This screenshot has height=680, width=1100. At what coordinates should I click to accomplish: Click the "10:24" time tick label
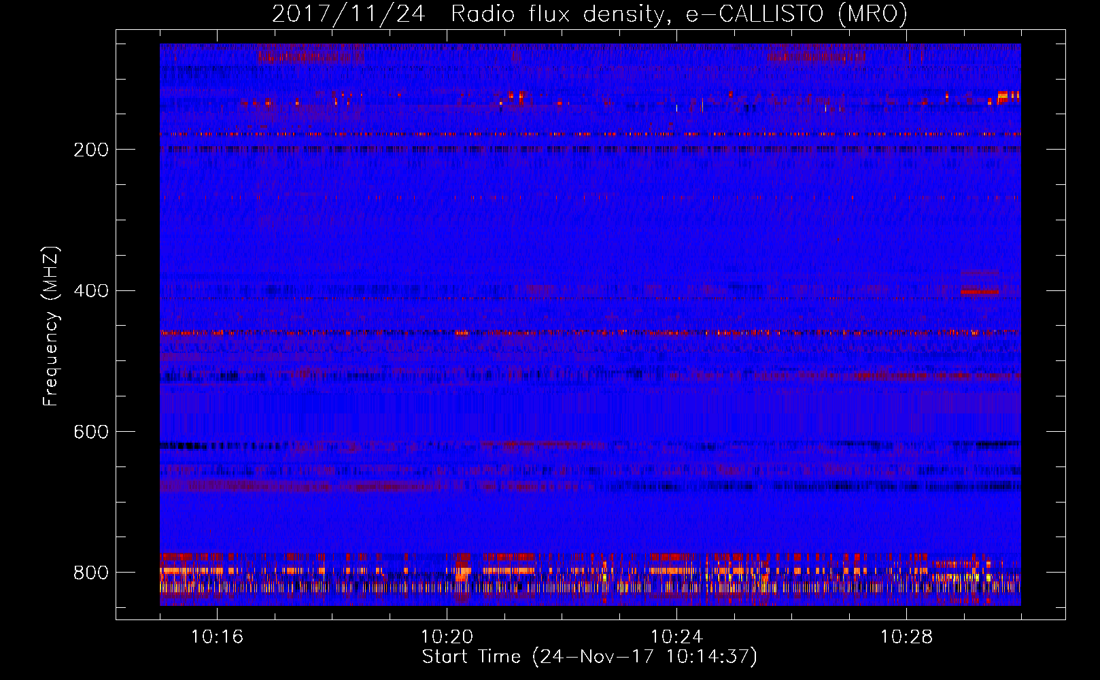676,637
